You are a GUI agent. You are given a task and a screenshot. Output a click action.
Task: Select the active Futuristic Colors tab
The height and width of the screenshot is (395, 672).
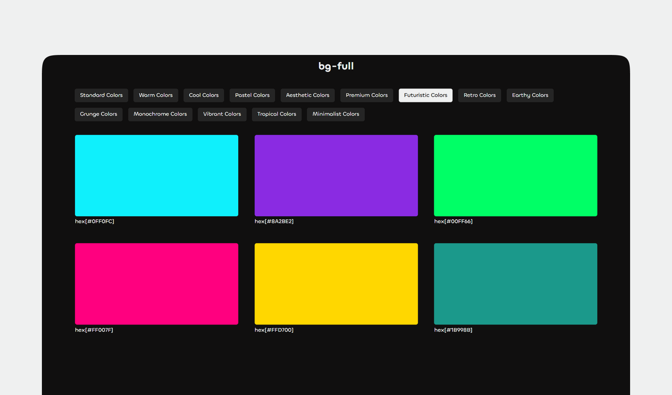click(425, 95)
